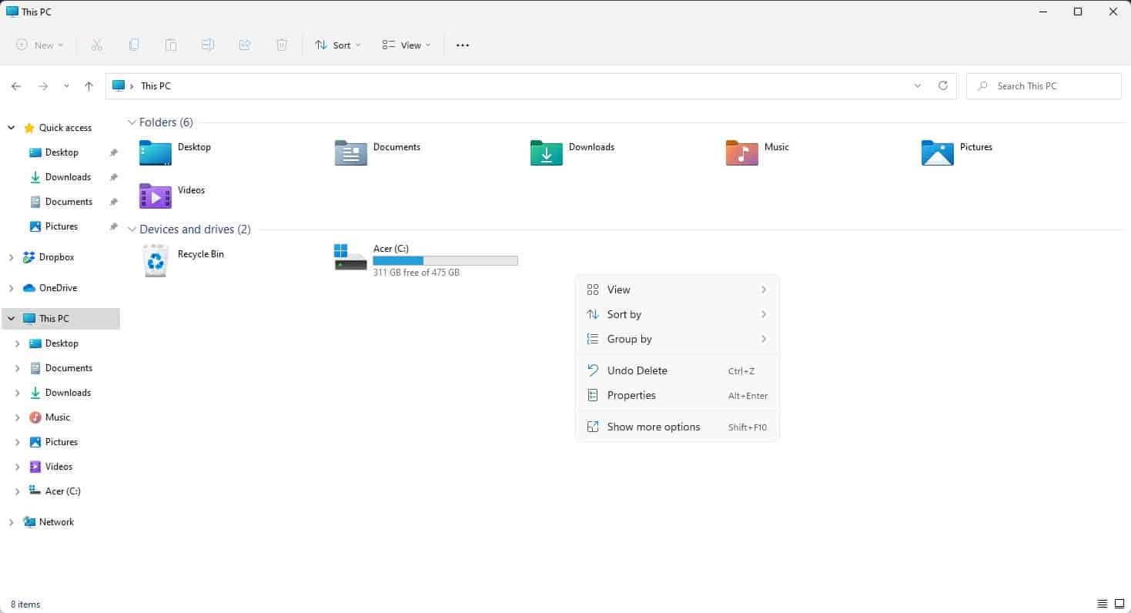Click the Refresh button in address bar
Viewport: 1131px width, 613px height.
pos(942,86)
